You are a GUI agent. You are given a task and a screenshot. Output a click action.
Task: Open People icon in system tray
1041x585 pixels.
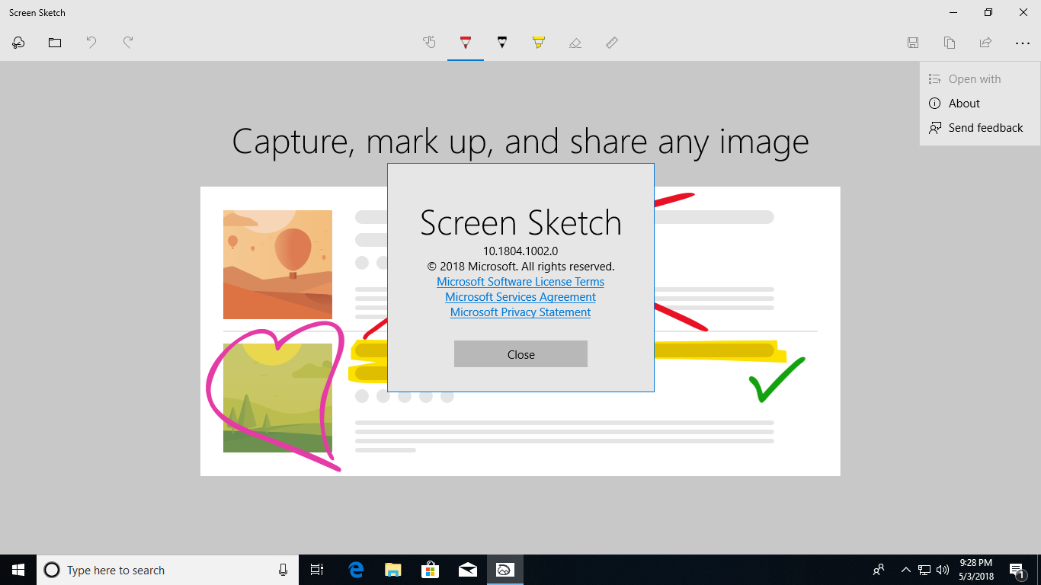tap(879, 570)
